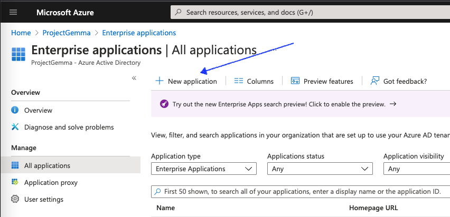
Task: Open Application visibility dropdown
Action: coord(417,169)
